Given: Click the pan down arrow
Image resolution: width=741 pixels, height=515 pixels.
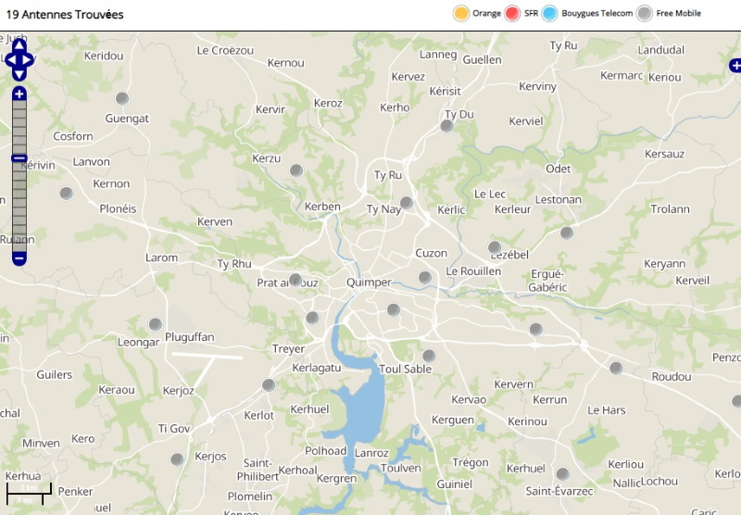Looking at the screenshot, I should 19,73.
